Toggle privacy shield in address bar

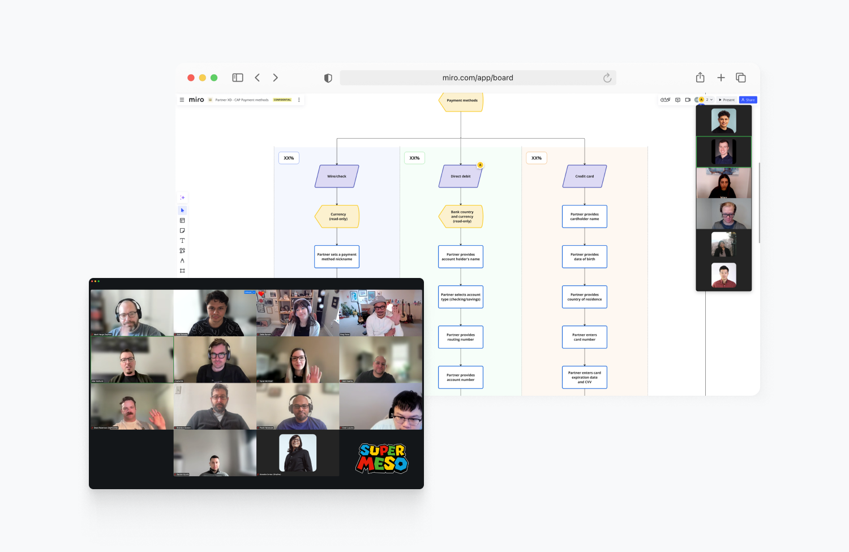coord(328,78)
